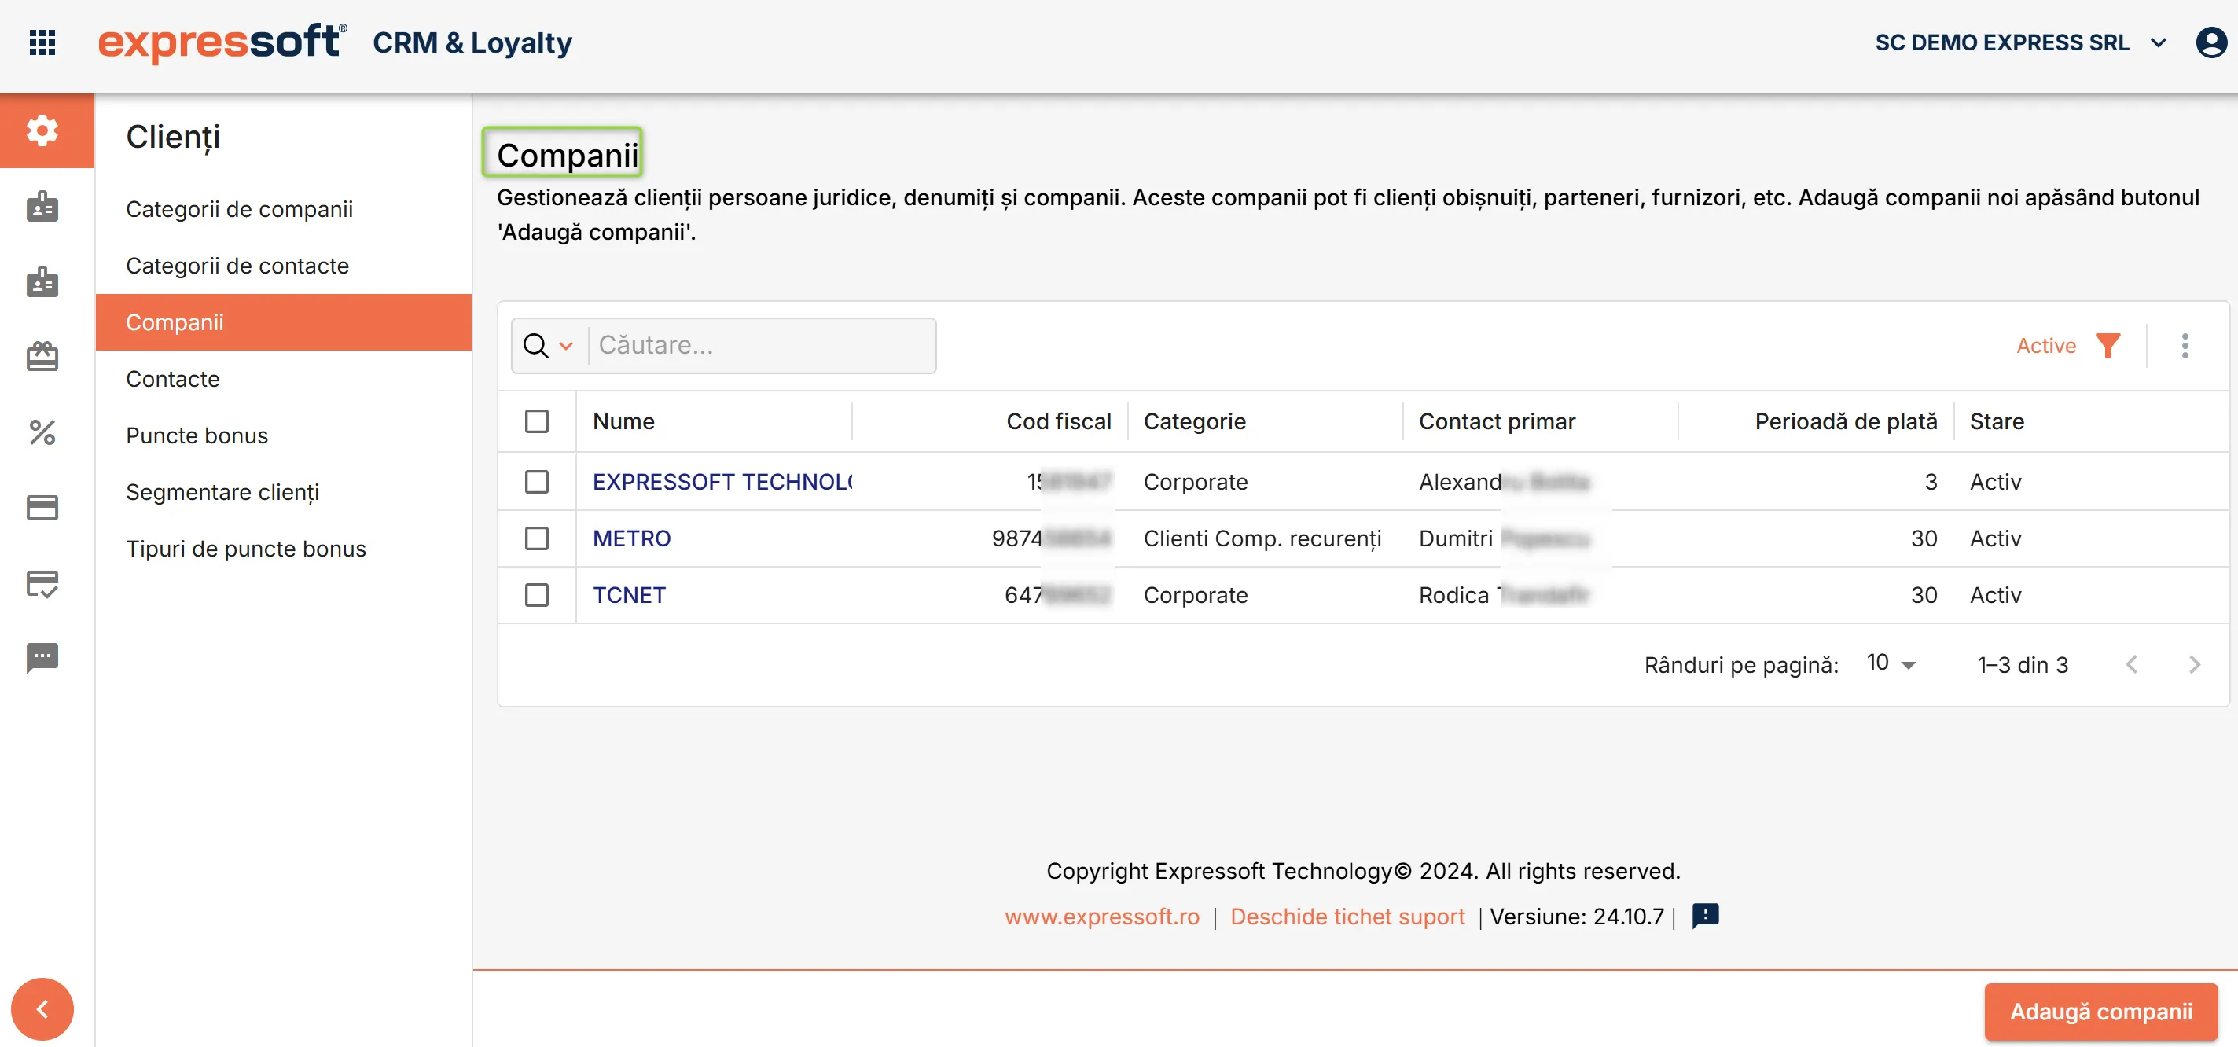Open the apps grid menu icon

42,42
